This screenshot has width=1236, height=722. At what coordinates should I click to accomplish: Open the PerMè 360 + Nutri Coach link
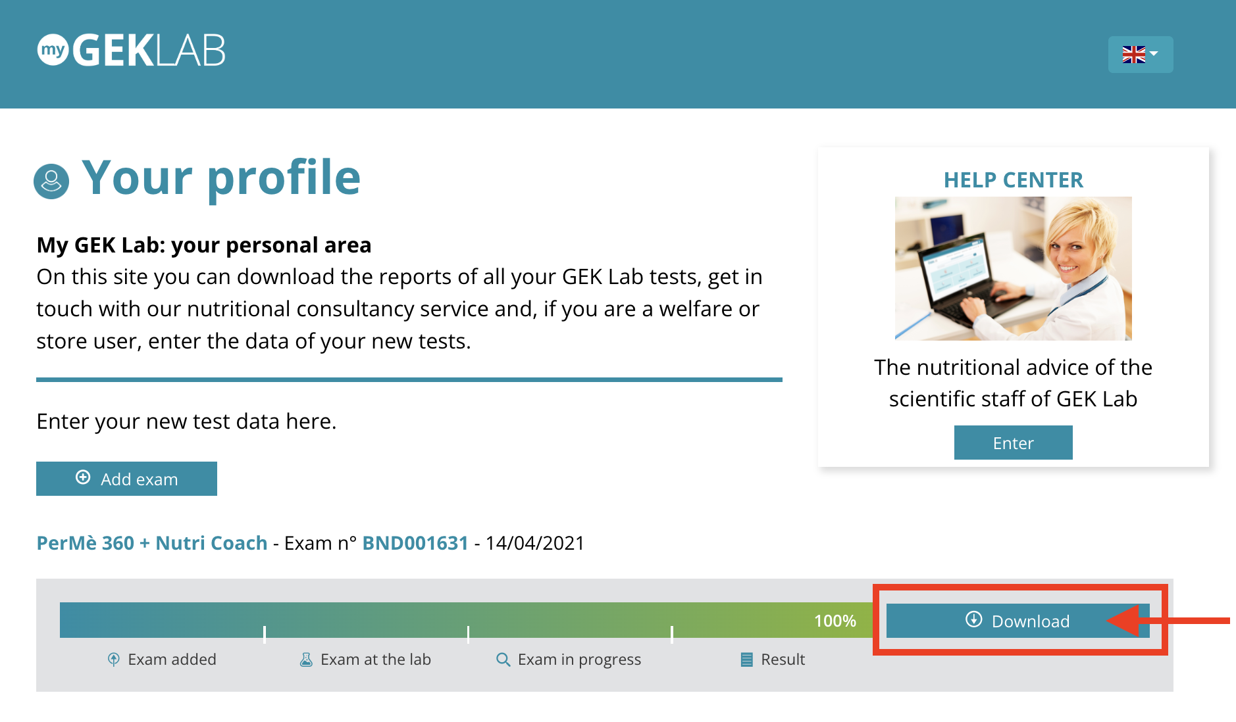[x=152, y=543]
